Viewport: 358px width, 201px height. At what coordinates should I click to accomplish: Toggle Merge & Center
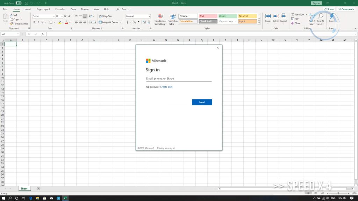(109, 22)
